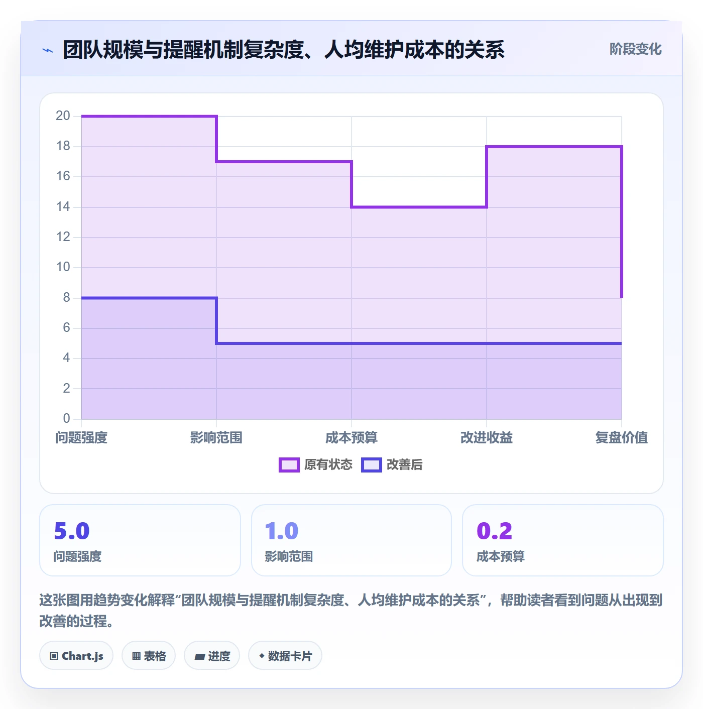Click the 复盘价值 x-axis label
703x709 pixels.
[x=622, y=438]
